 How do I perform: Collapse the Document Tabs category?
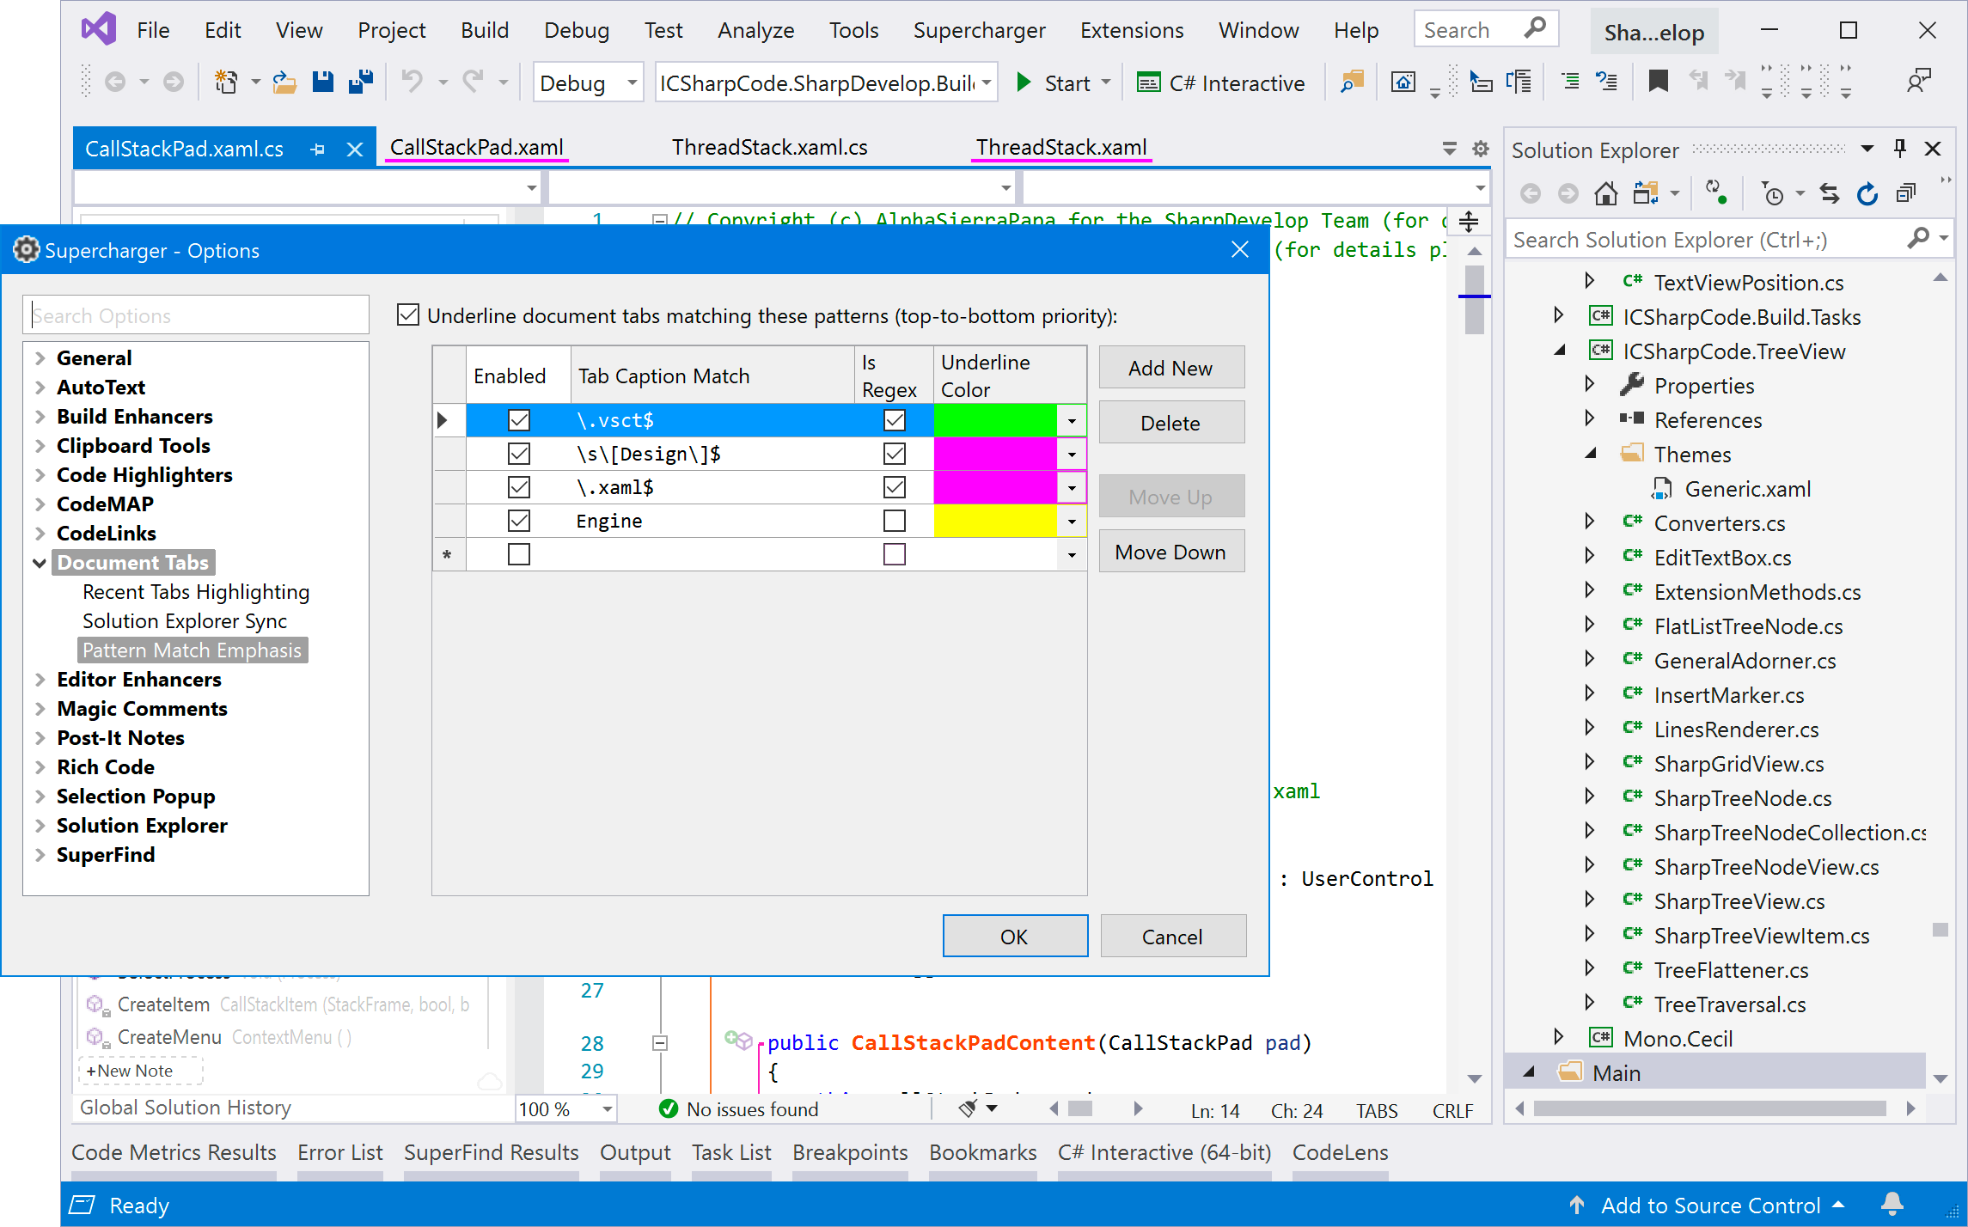click(x=40, y=563)
